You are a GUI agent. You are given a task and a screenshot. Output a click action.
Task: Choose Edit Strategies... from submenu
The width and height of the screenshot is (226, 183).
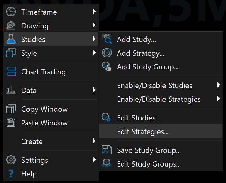pos(161,131)
